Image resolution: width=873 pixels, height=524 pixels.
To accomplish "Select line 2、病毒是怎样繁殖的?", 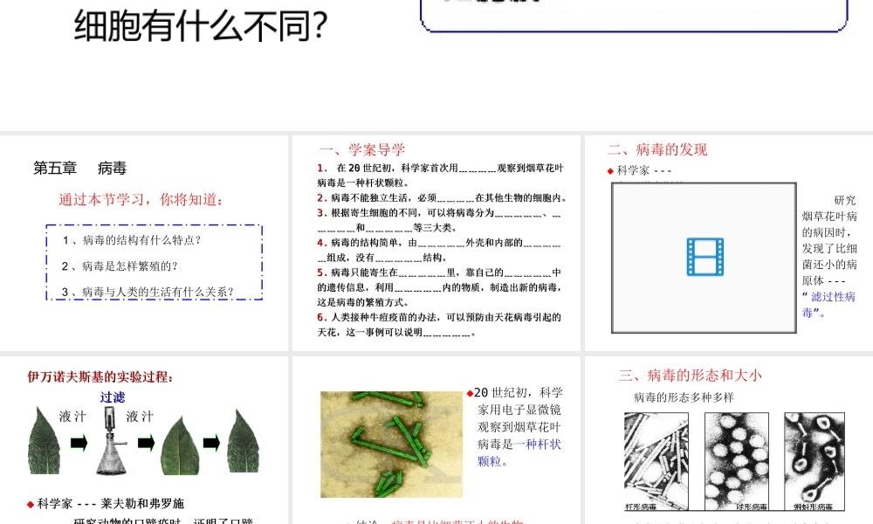I will click(x=120, y=266).
